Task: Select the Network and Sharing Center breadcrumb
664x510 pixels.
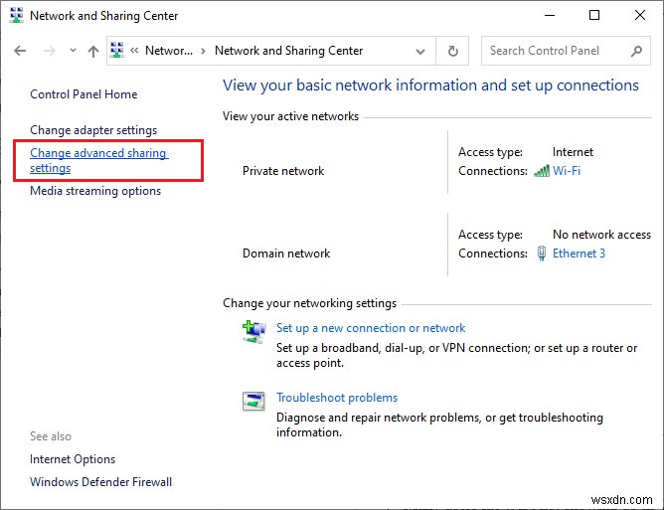Action: pyautogui.click(x=288, y=51)
